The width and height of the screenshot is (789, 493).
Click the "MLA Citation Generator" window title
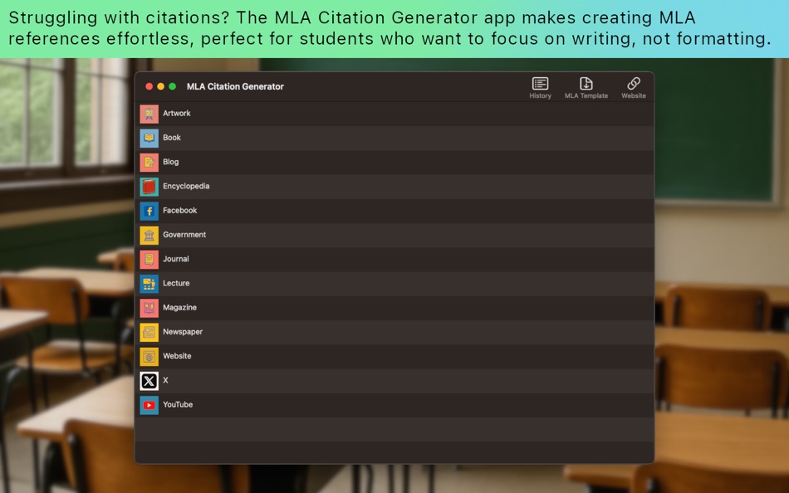click(235, 86)
